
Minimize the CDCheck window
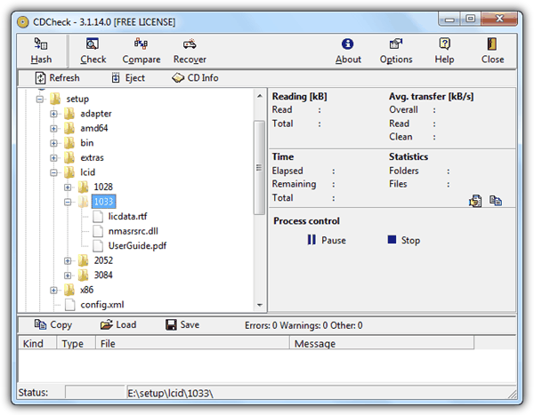click(x=449, y=19)
